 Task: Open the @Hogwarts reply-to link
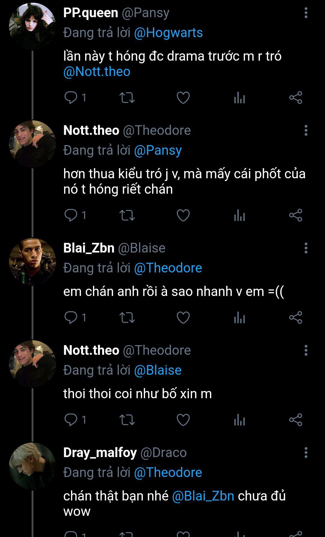tap(168, 33)
